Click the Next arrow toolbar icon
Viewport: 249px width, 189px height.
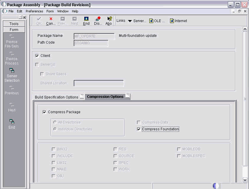tap(75, 19)
